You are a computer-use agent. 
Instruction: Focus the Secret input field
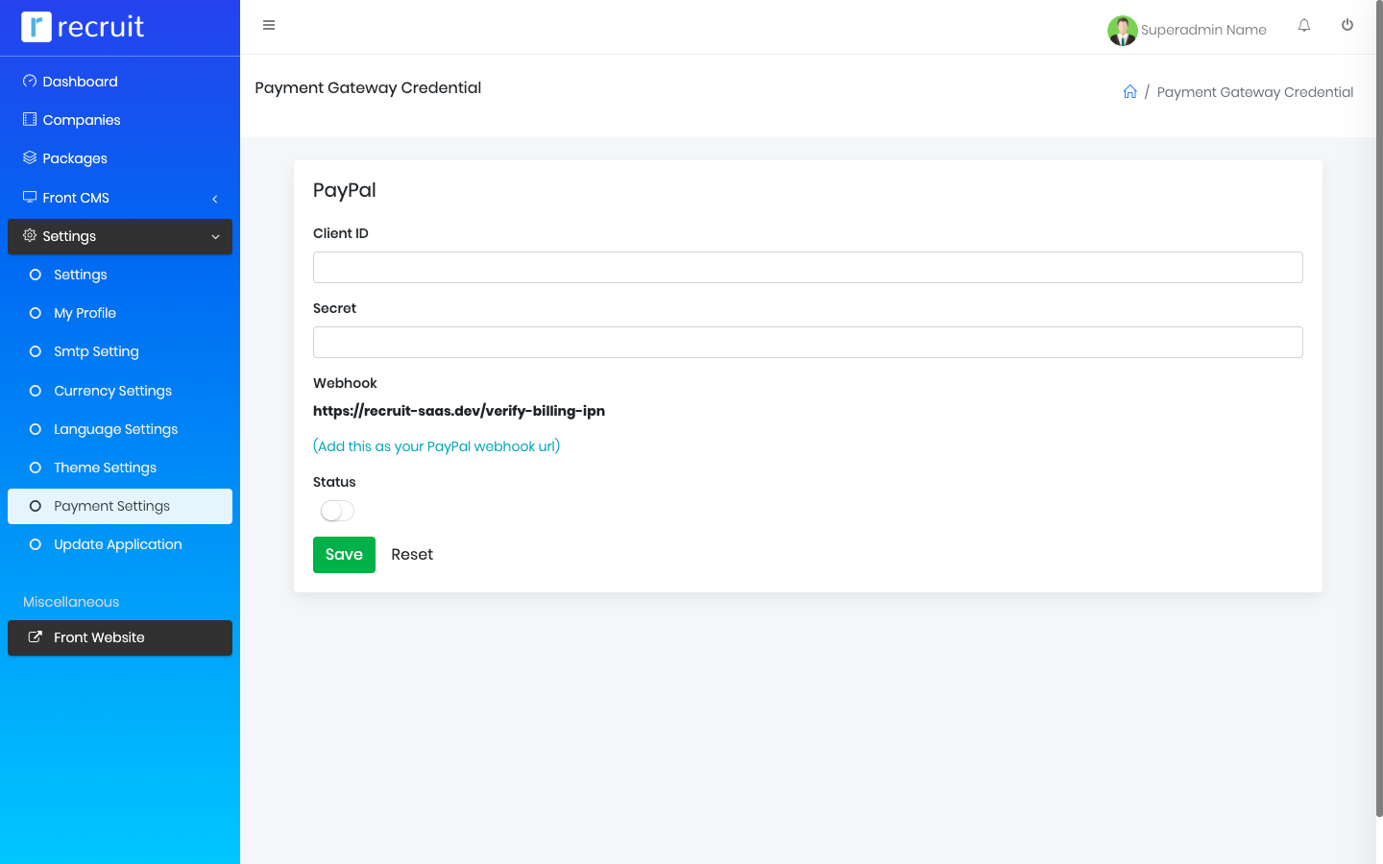(808, 343)
